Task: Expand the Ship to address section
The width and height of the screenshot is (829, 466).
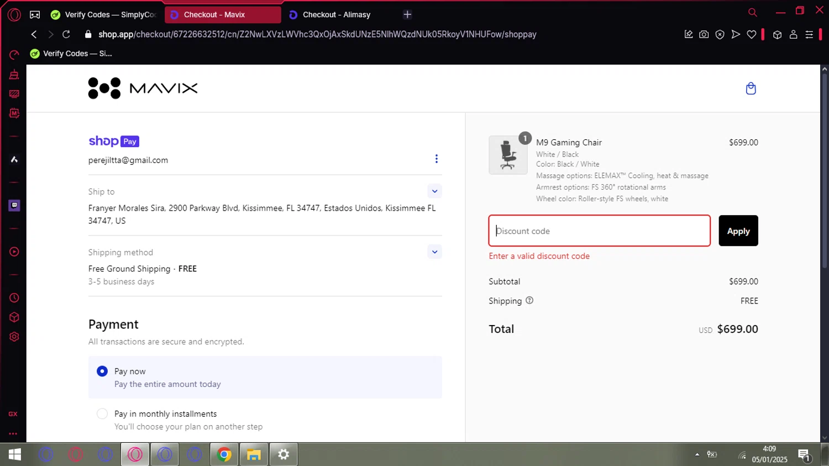Action: (x=434, y=191)
